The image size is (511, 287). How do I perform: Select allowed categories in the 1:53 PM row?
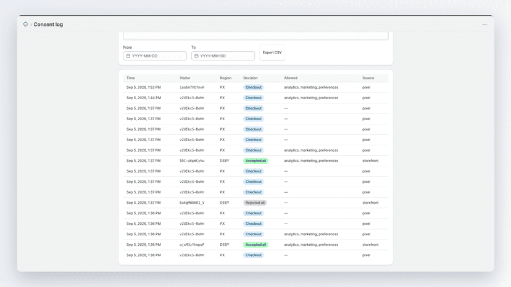(311, 87)
